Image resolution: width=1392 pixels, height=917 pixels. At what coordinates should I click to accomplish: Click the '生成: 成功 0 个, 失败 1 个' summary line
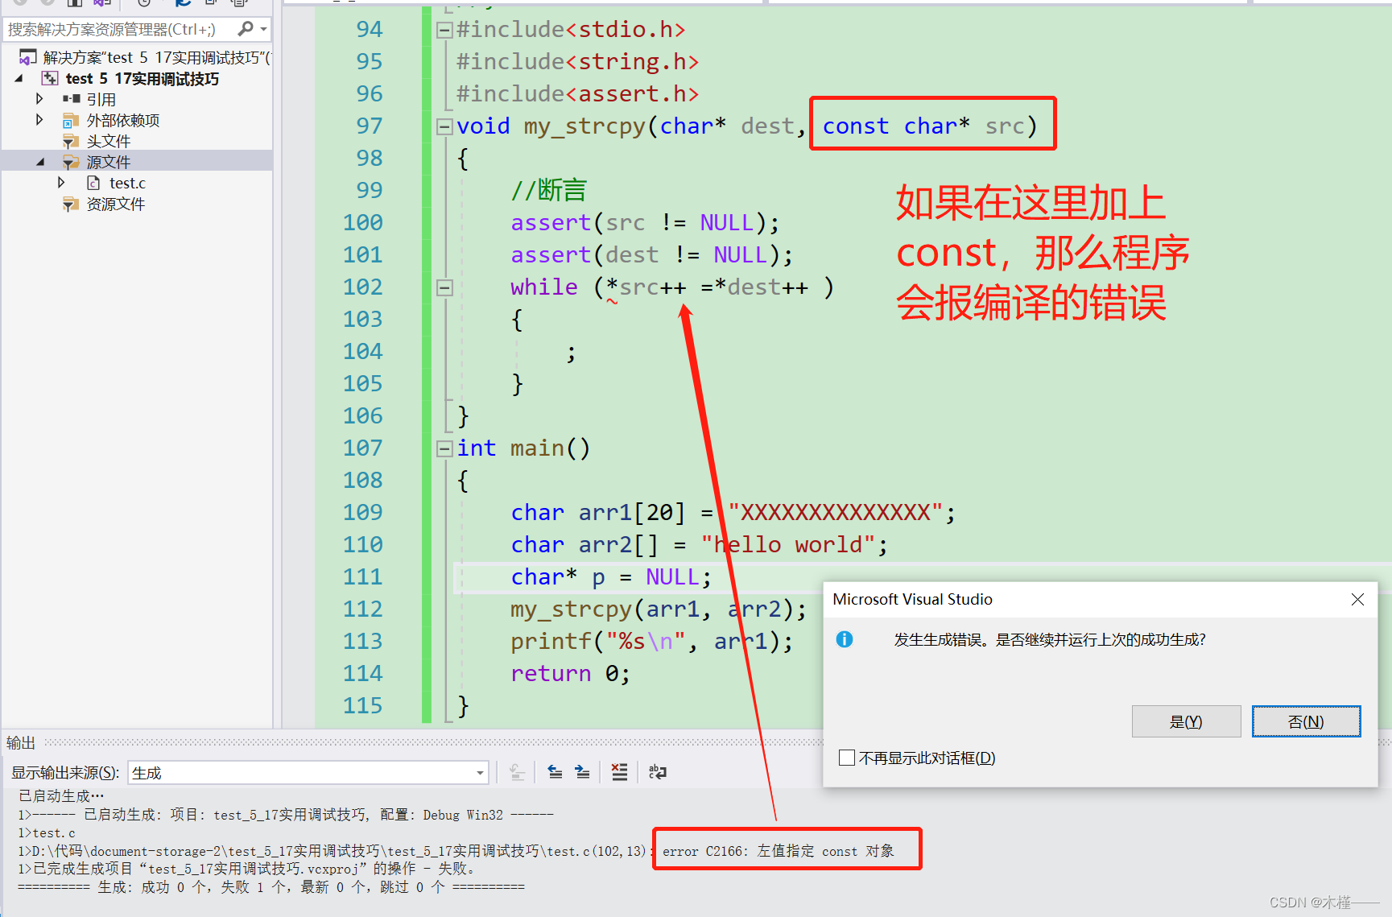click(x=271, y=886)
